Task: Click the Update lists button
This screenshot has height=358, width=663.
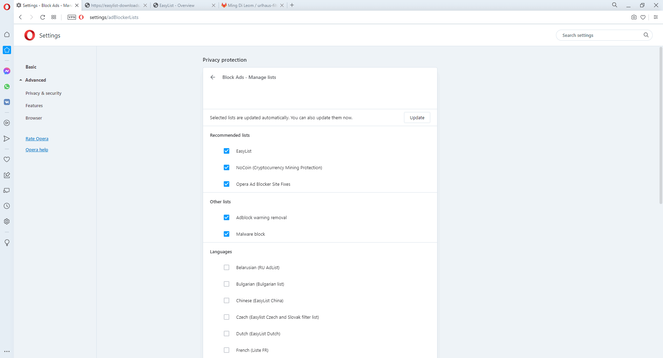Action: 417,117
